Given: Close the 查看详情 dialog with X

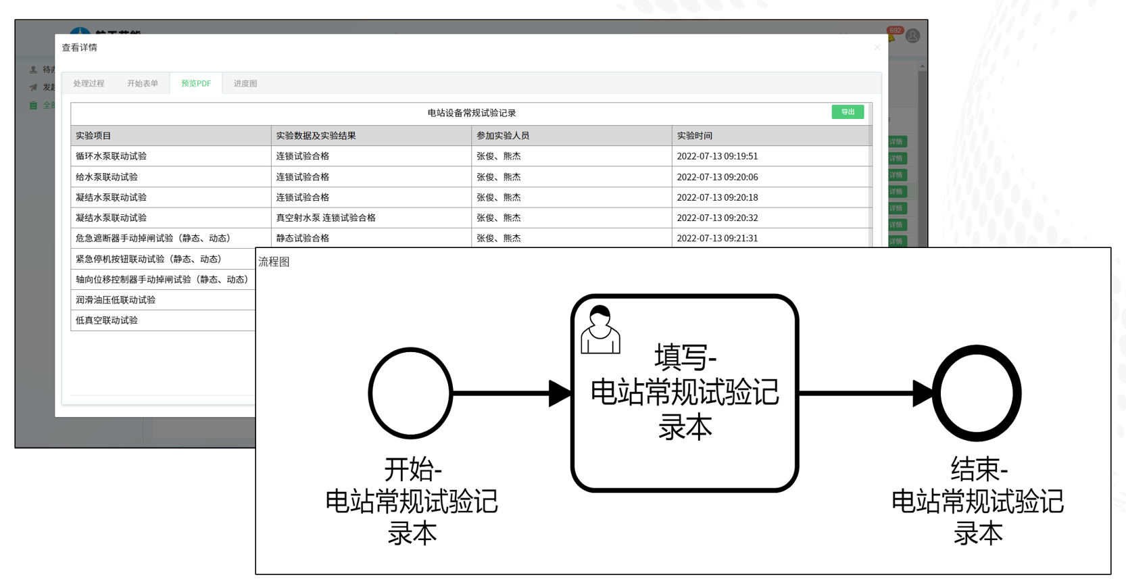Looking at the screenshot, I should tap(877, 47).
